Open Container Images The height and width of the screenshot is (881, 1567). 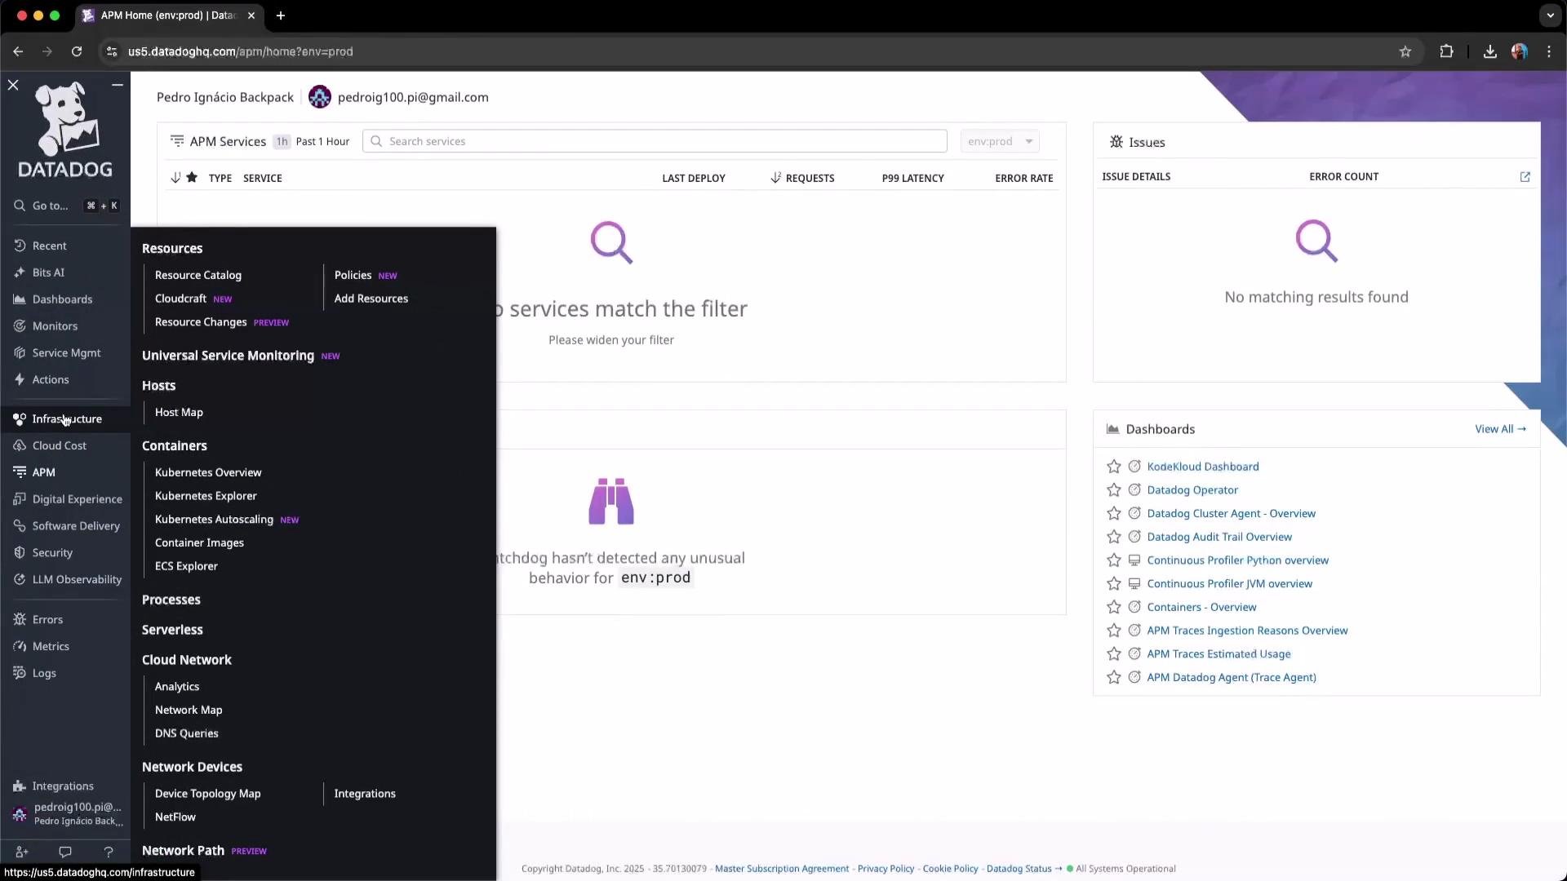[x=199, y=543]
